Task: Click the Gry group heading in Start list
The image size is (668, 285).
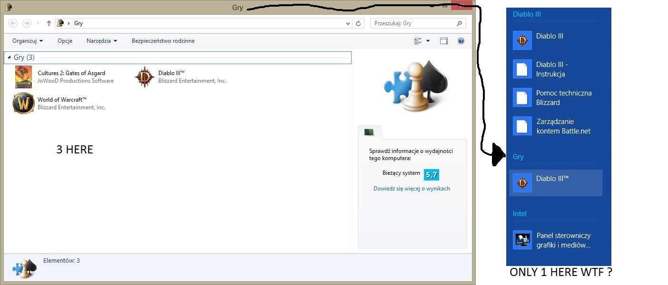Action: [x=518, y=157]
